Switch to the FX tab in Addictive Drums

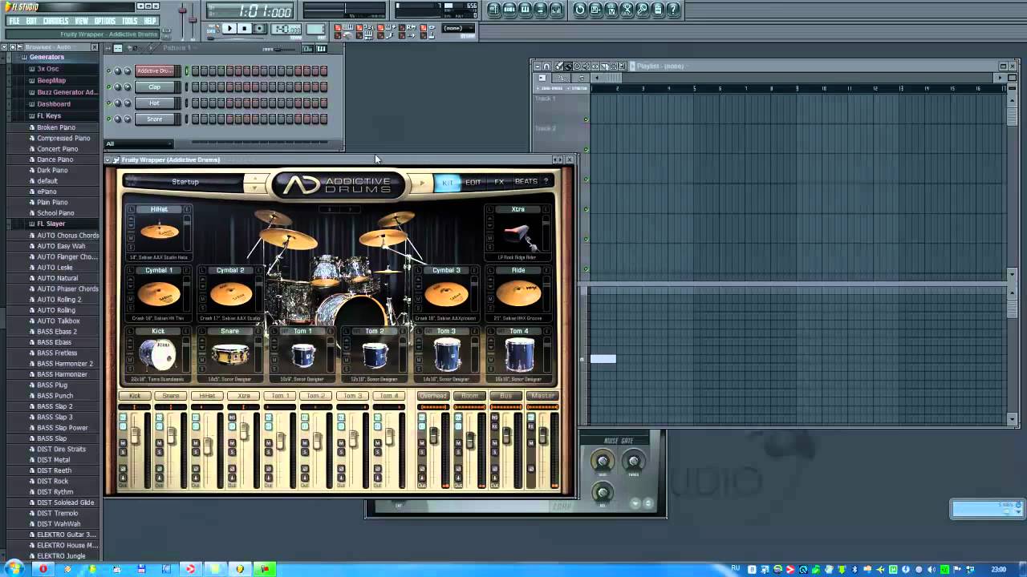pyautogui.click(x=499, y=182)
